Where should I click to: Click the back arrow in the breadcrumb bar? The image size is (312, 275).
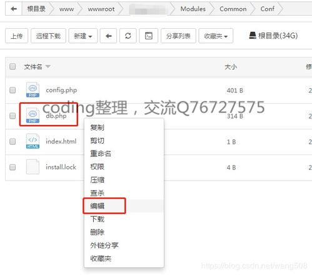pos(14,9)
